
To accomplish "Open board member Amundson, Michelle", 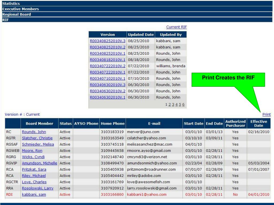I will (x=40, y=163).
